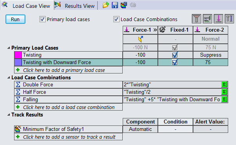The height and width of the screenshot is (145, 236).
Task: Click the colorful save-results icon in toolbar
Action: pyautogui.click(x=124, y=5)
